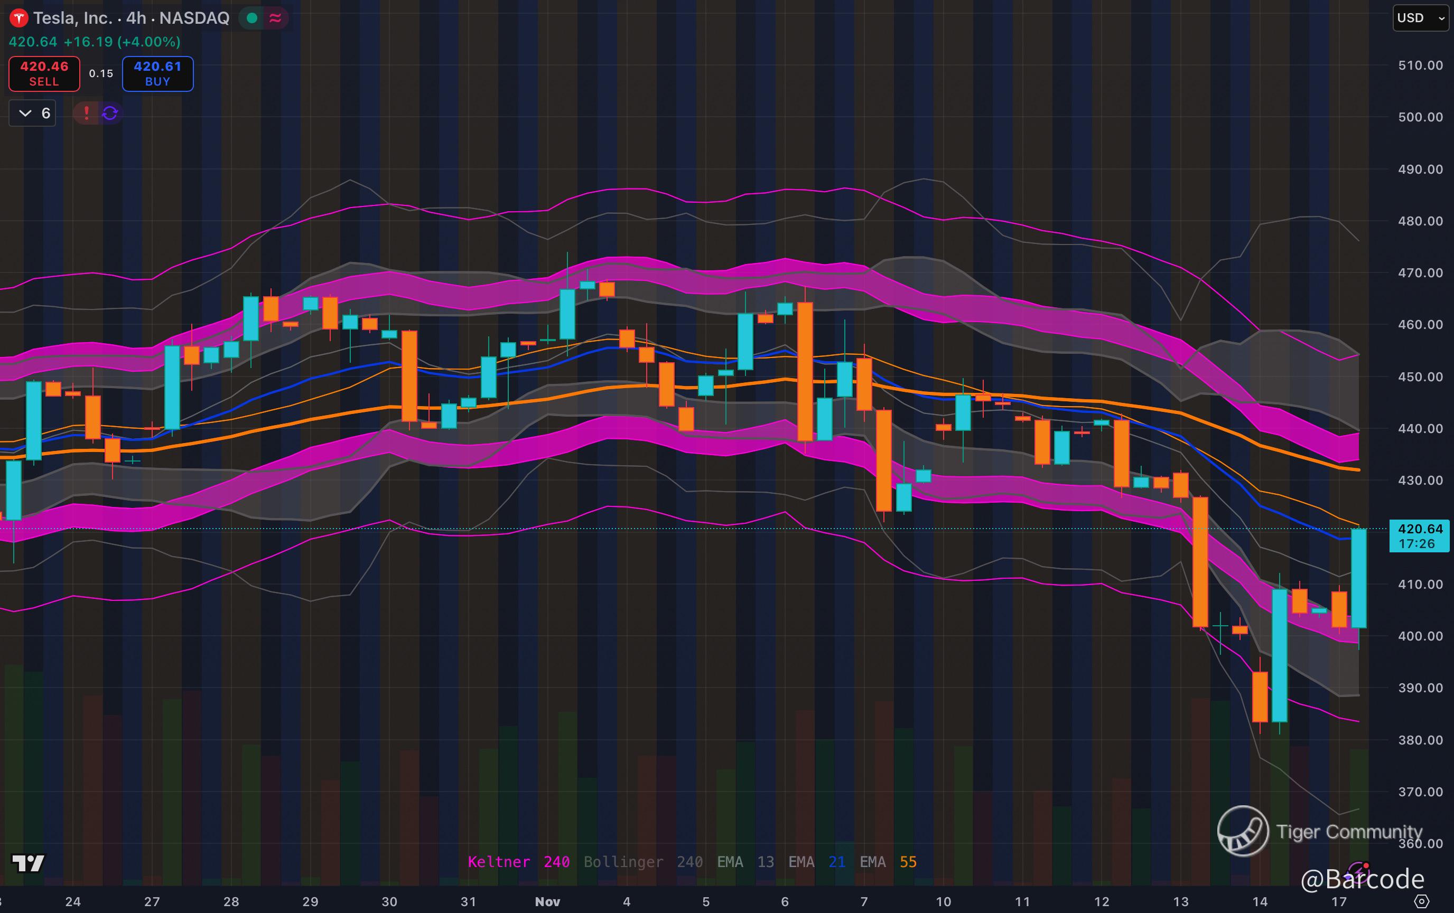Viewport: 1454px width, 913px height.
Task: Click the pink wavy data-mode icon
Action: pyautogui.click(x=275, y=18)
